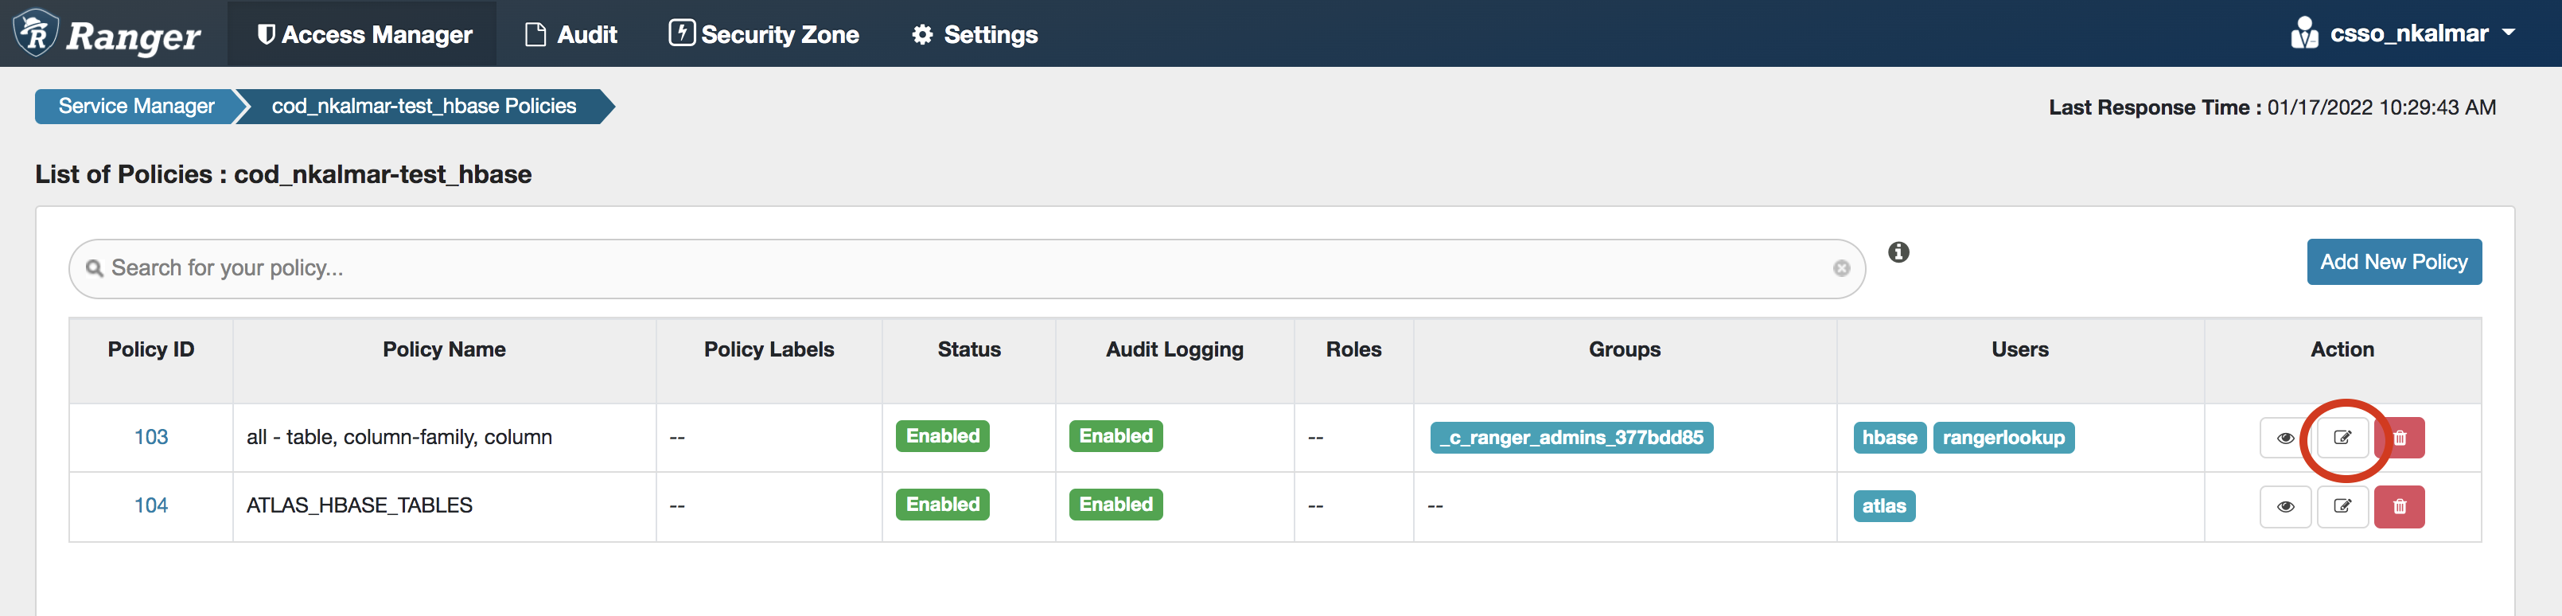The height and width of the screenshot is (616, 2562).
Task: View the ATLAS_HBASE_TABLES policy details
Action: [x=2284, y=506]
